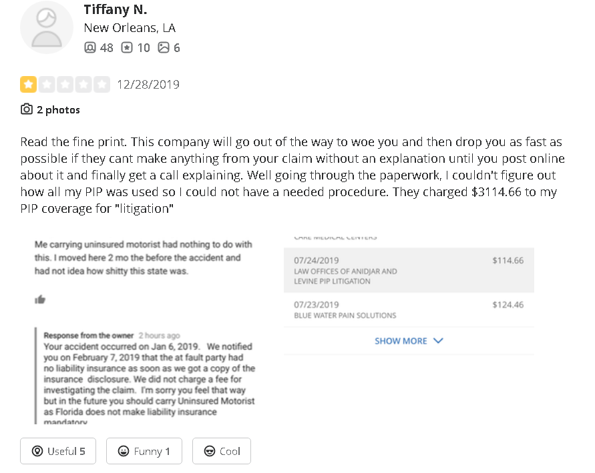Click the chevron next to SHOW MORE
Screen dimensions: 595x473
tap(438, 340)
